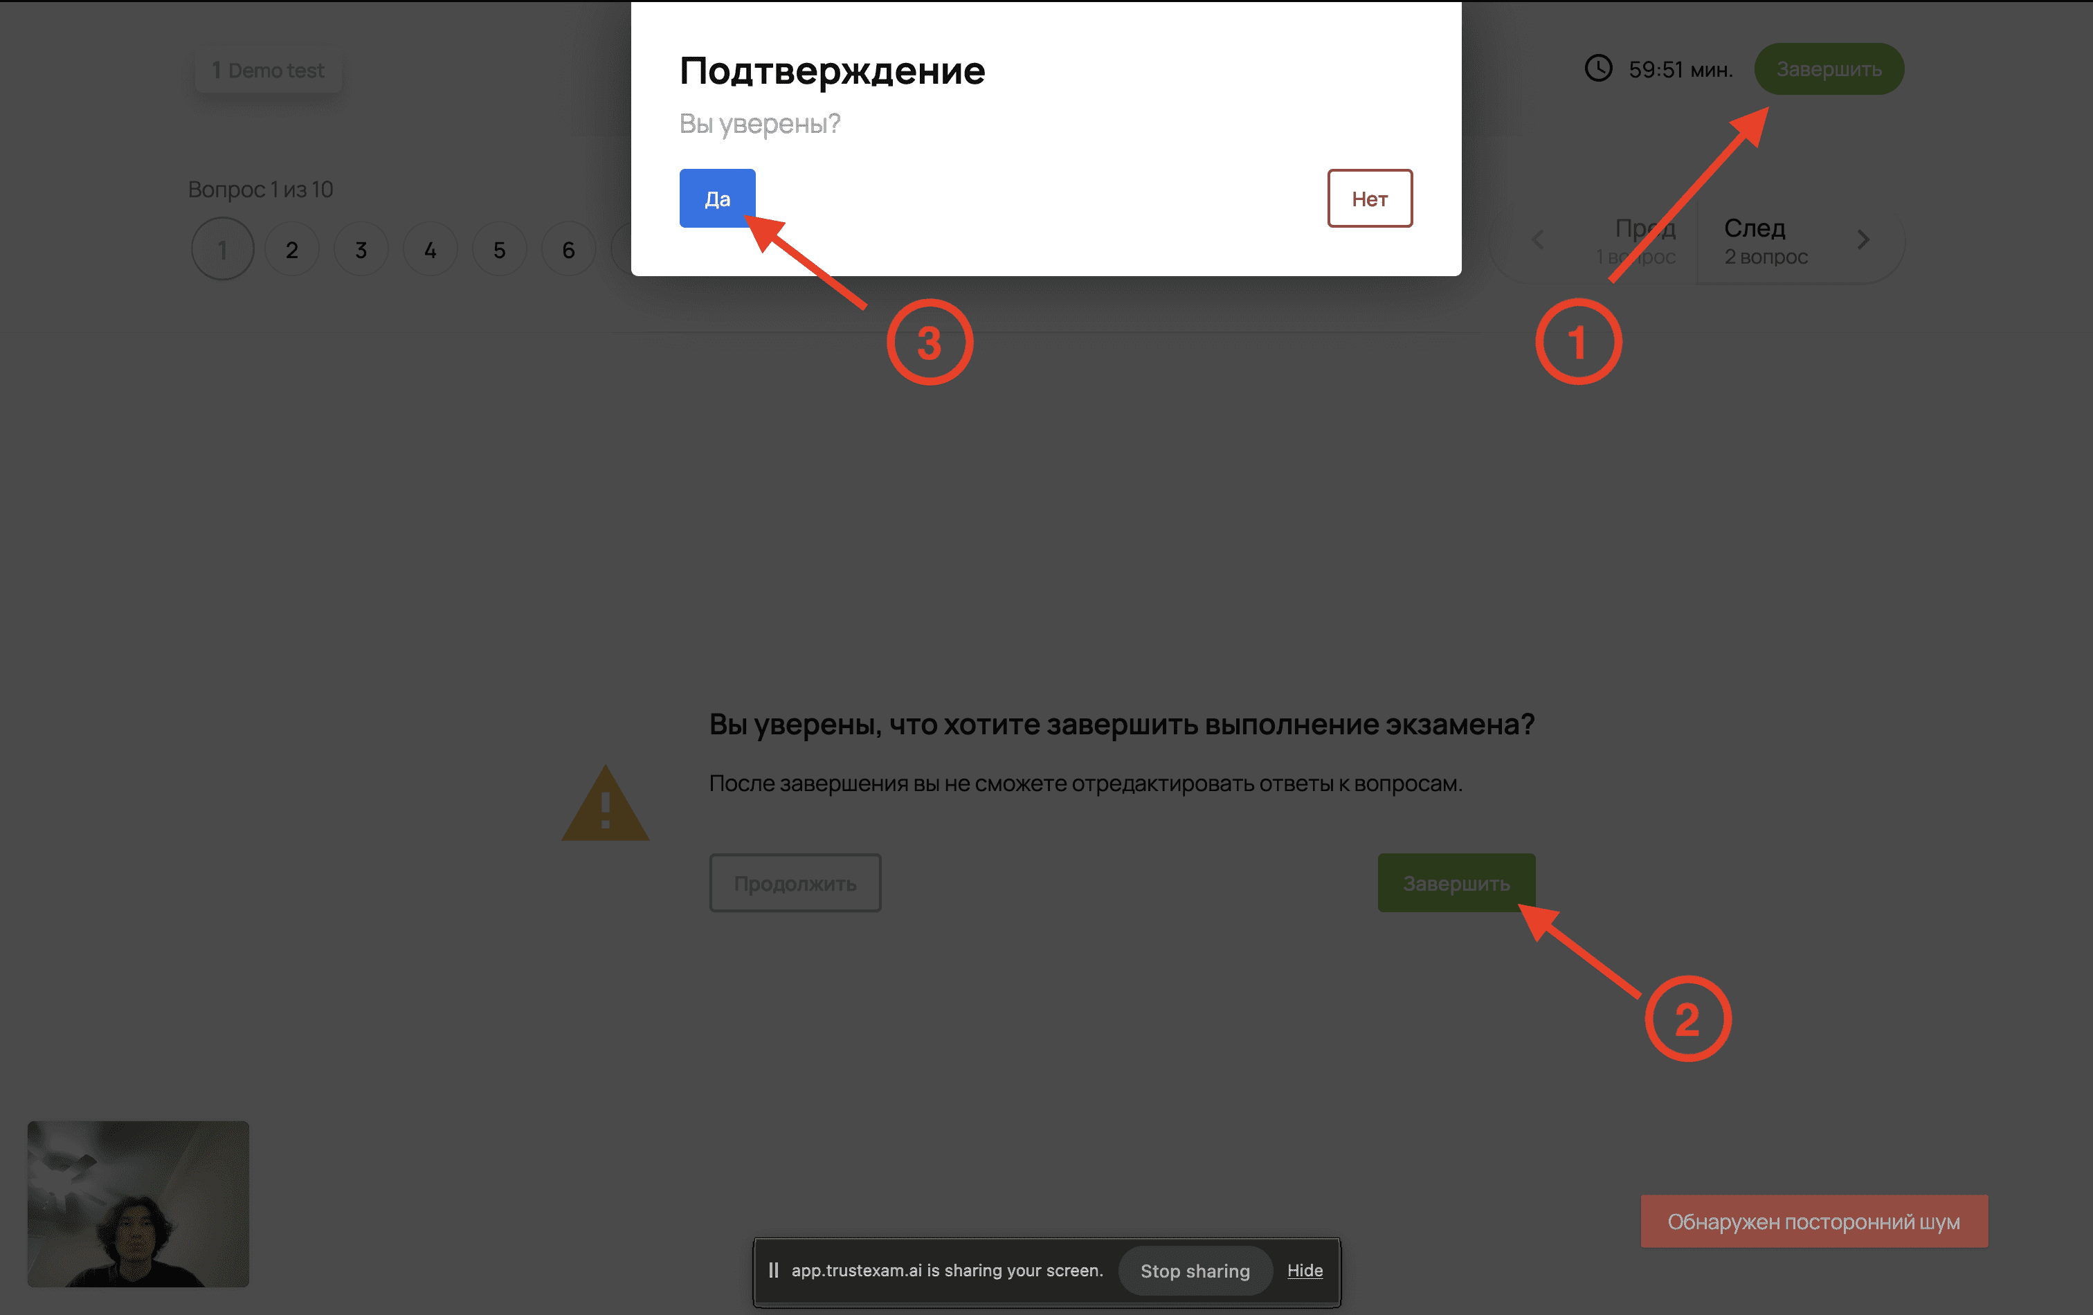The width and height of the screenshot is (2093, 1315).
Task: Click the Вы уверены? dialog text
Action: tap(760, 123)
